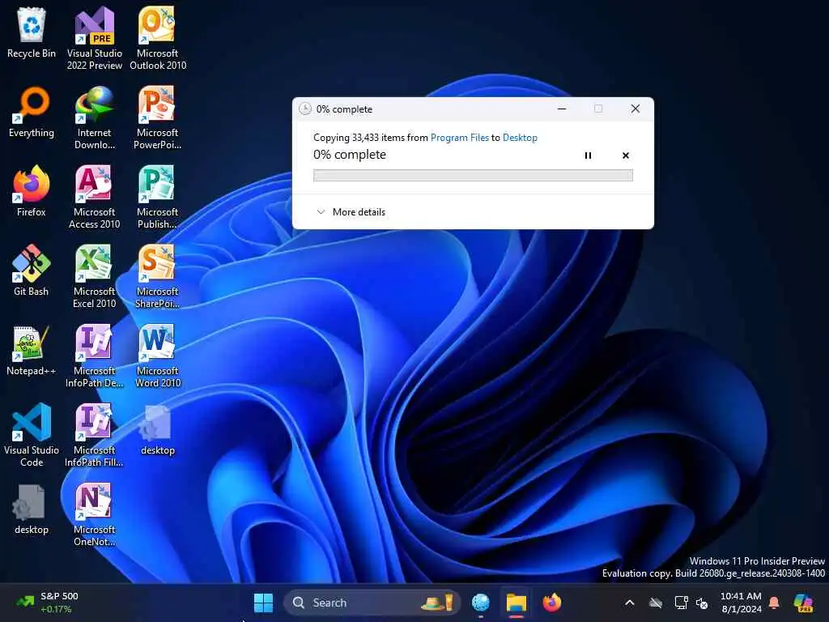Select Microsoft OneNote shortcut icon
The image size is (829, 622).
[94, 514]
